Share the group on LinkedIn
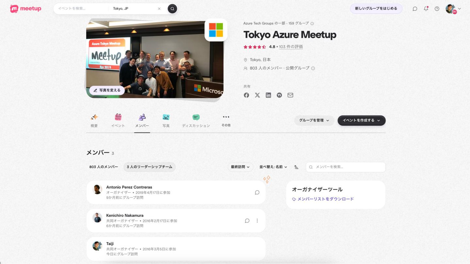The width and height of the screenshot is (470, 264). tap(268, 95)
